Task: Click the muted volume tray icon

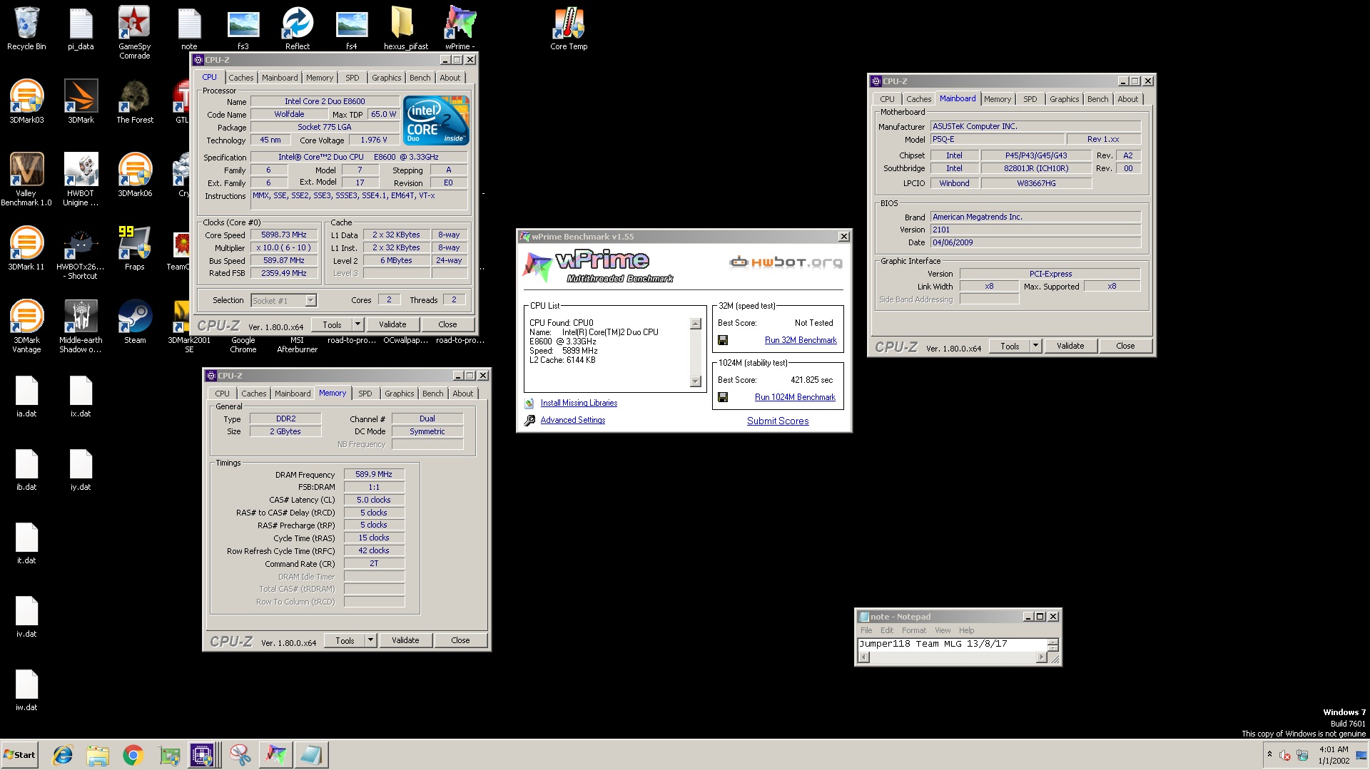Action: (1284, 755)
